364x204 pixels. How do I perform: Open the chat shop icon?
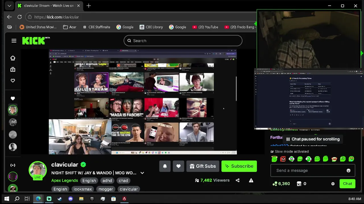point(299,184)
